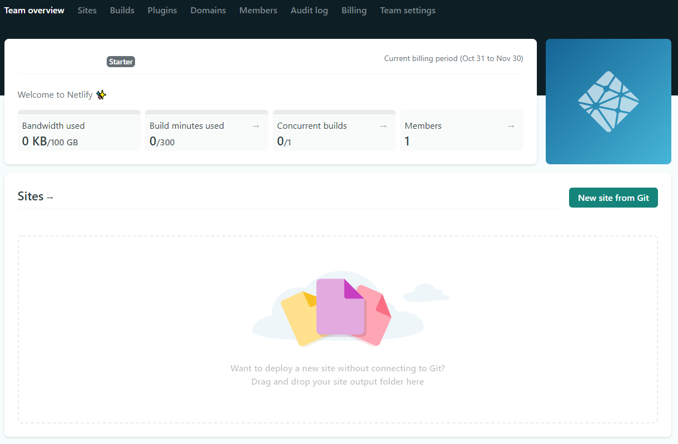The height and width of the screenshot is (444, 678).
Task: Click the arrow next to Sites heading
Action: tap(50, 198)
